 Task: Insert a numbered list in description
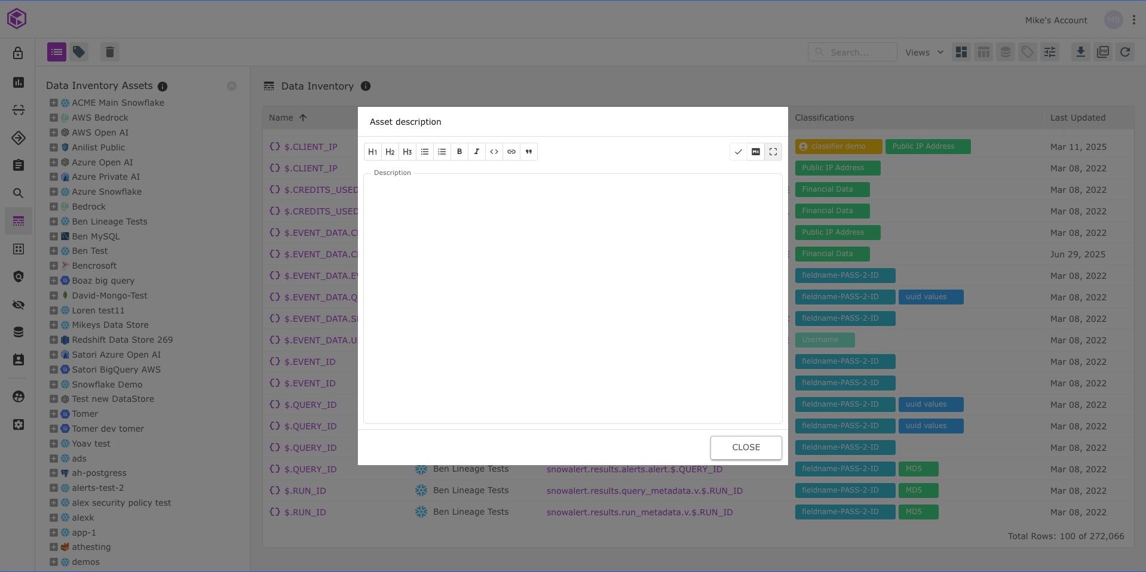coord(442,152)
